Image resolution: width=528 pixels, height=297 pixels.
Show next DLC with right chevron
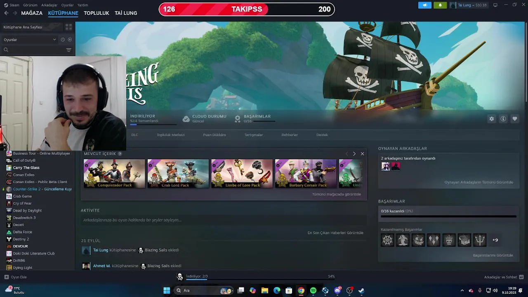pos(354,154)
